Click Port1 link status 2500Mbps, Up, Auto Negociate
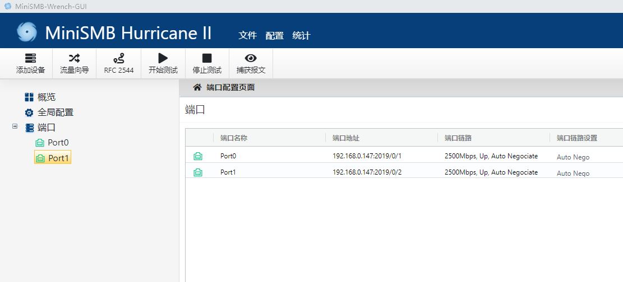The image size is (623, 282). click(491, 172)
